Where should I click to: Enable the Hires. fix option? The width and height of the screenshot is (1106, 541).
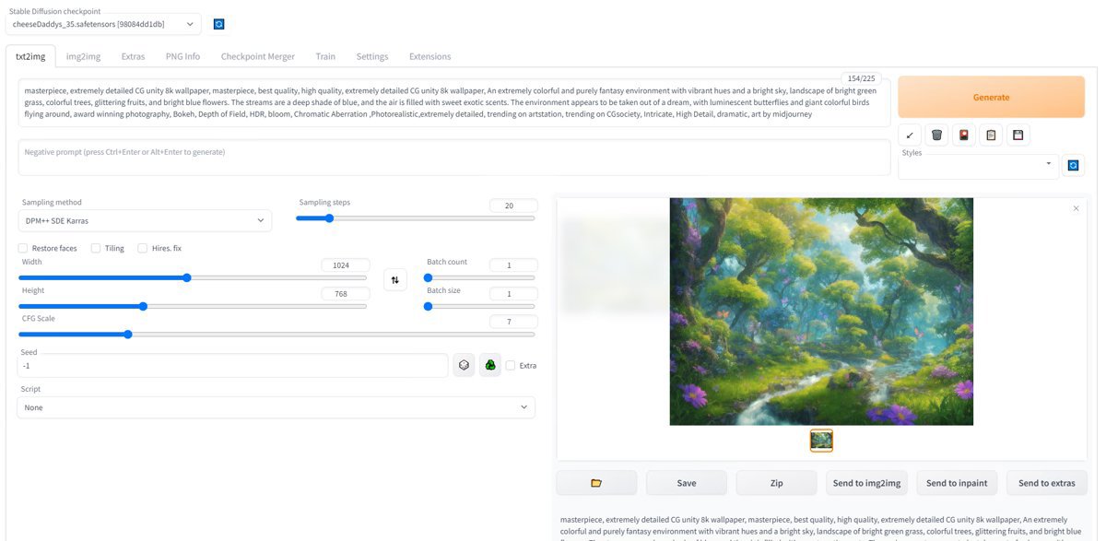pyautogui.click(x=143, y=248)
